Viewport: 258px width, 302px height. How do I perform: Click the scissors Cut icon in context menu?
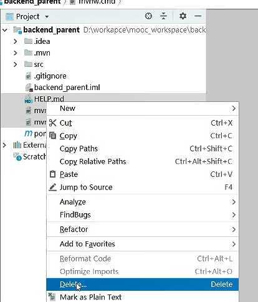52,123
